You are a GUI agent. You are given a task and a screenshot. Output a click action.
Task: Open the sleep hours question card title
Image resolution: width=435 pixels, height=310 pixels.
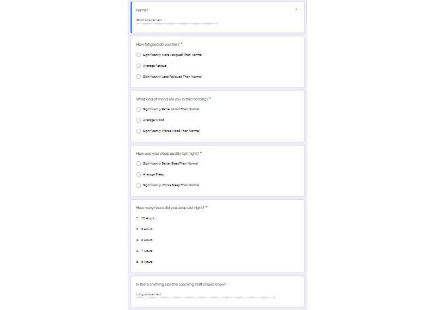coord(170,208)
